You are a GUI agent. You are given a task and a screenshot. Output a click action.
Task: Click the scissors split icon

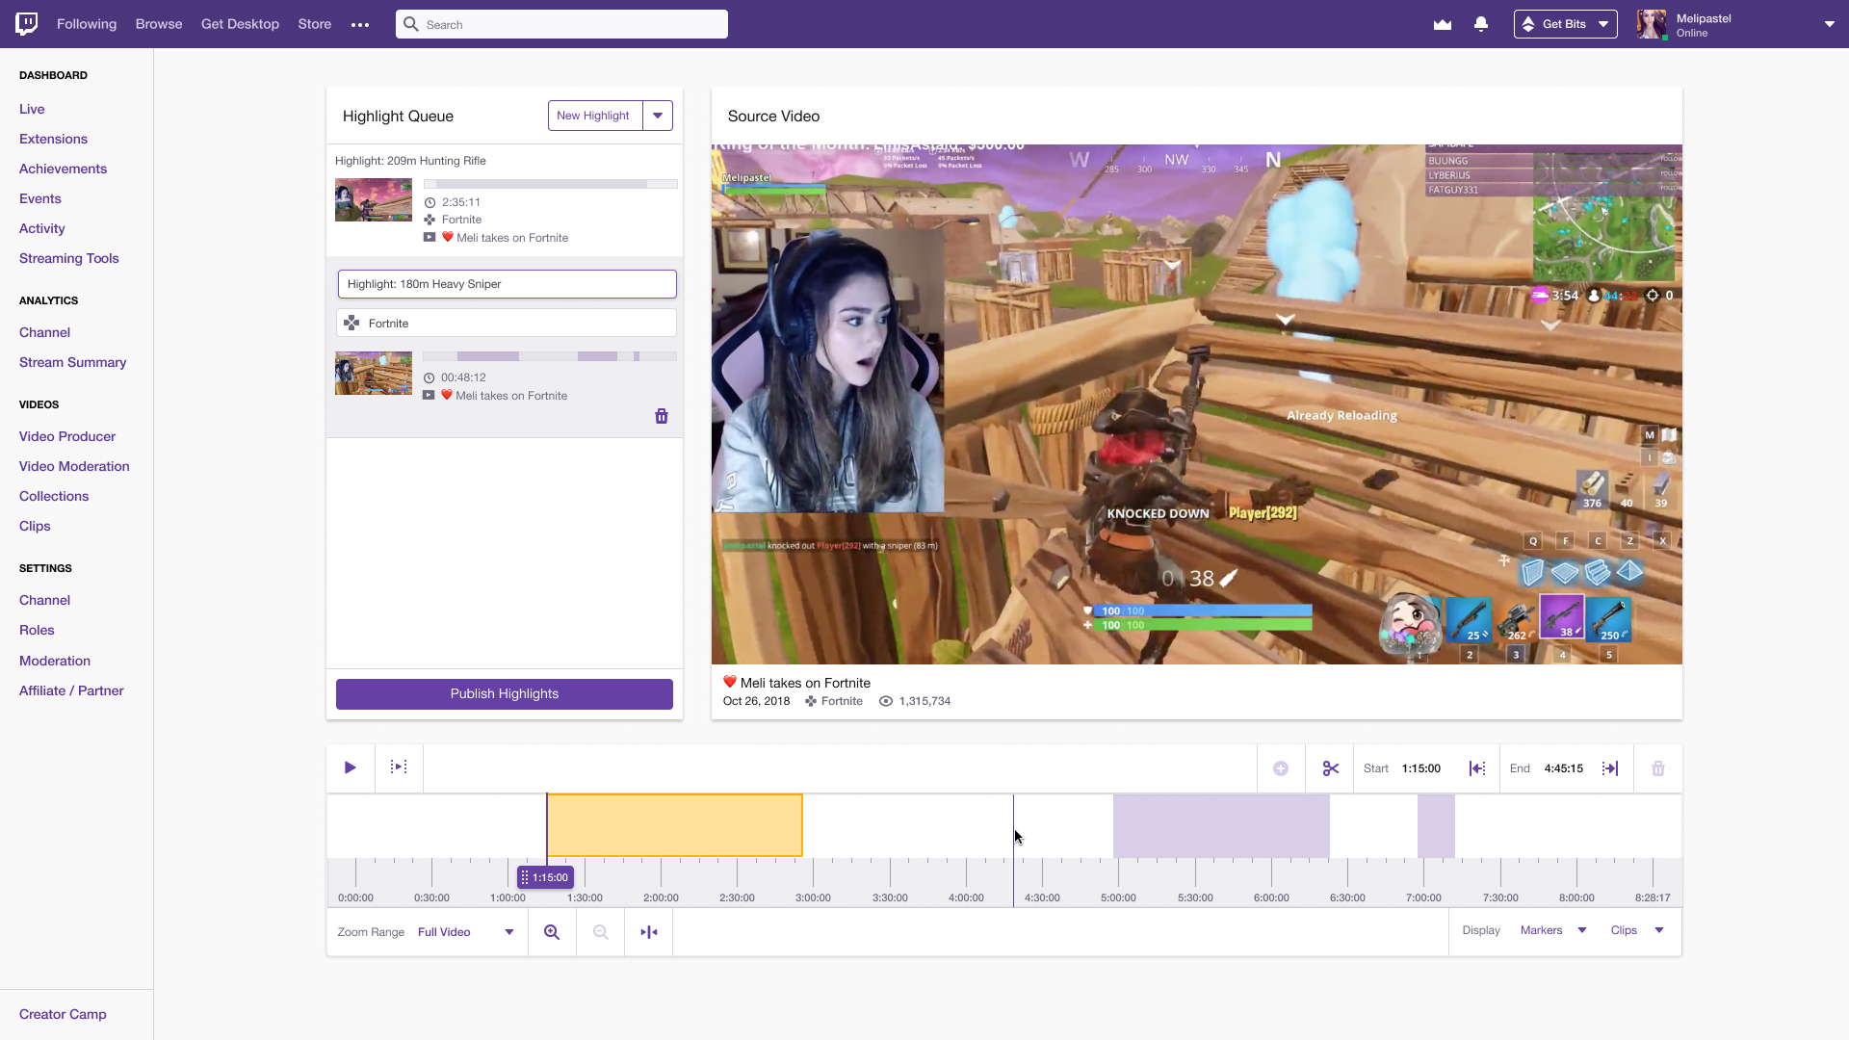pyautogui.click(x=1330, y=768)
